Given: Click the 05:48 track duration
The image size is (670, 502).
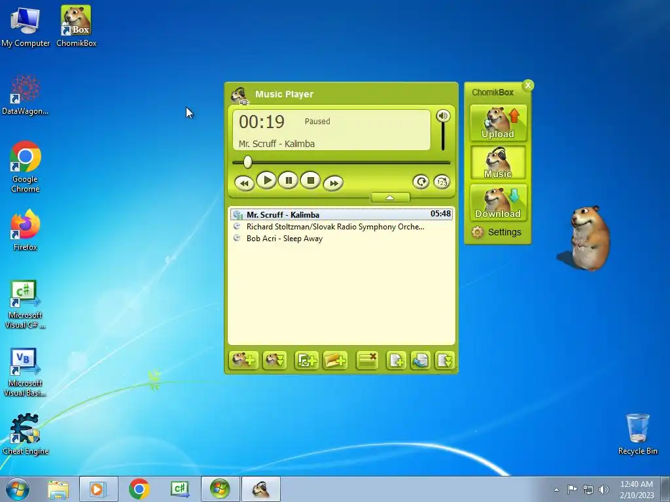Looking at the screenshot, I should point(440,214).
